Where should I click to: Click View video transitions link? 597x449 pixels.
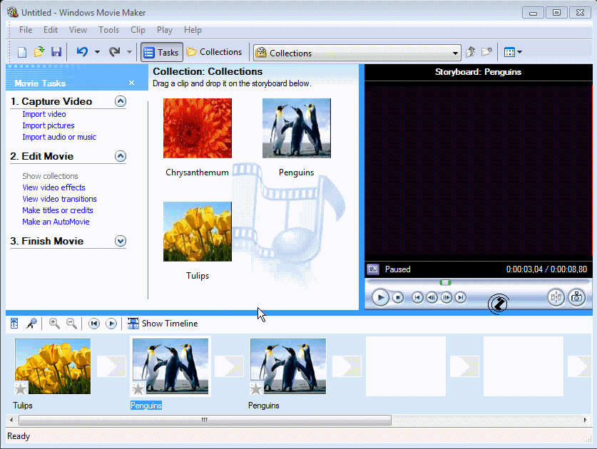click(x=59, y=199)
